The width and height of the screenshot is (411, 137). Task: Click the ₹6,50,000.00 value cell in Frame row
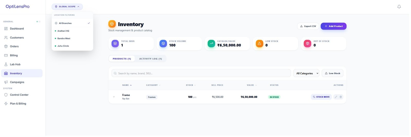coord(249,97)
